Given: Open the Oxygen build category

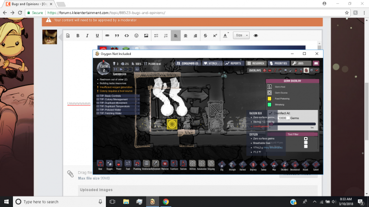Looking at the screenshot, I should point(109,165).
